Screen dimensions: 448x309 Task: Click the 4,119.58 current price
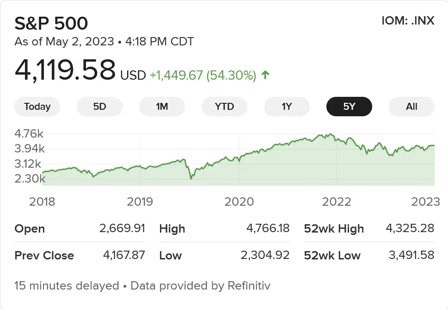(x=65, y=70)
